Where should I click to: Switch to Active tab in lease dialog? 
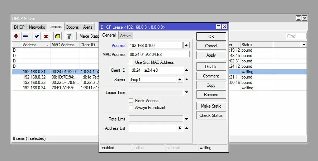coord(125,36)
